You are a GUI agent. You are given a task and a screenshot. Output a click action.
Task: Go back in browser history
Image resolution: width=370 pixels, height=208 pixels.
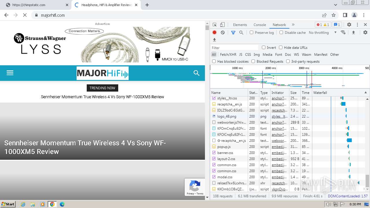[x=7, y=15]
